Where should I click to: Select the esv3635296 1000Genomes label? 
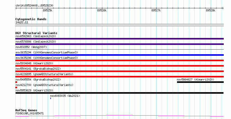pyautogui.click(x=47, y=58)
